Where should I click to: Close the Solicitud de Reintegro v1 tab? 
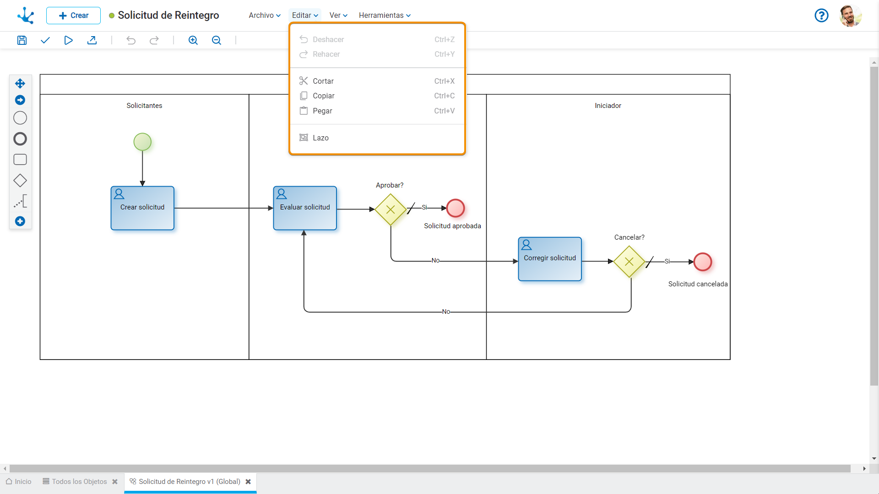point(248,482)
